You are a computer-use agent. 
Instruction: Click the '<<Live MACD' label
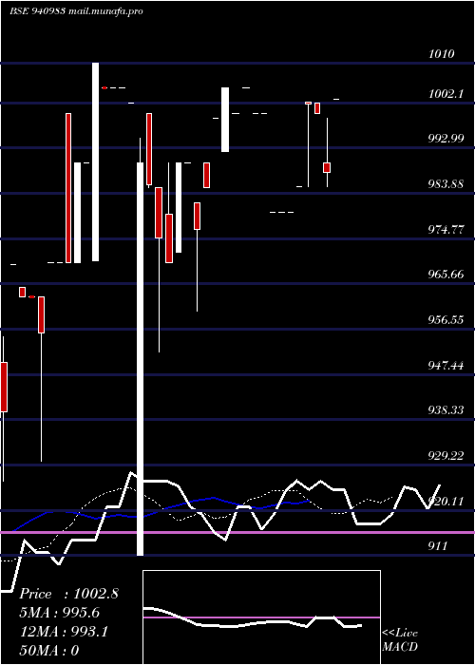coord(400,640)
